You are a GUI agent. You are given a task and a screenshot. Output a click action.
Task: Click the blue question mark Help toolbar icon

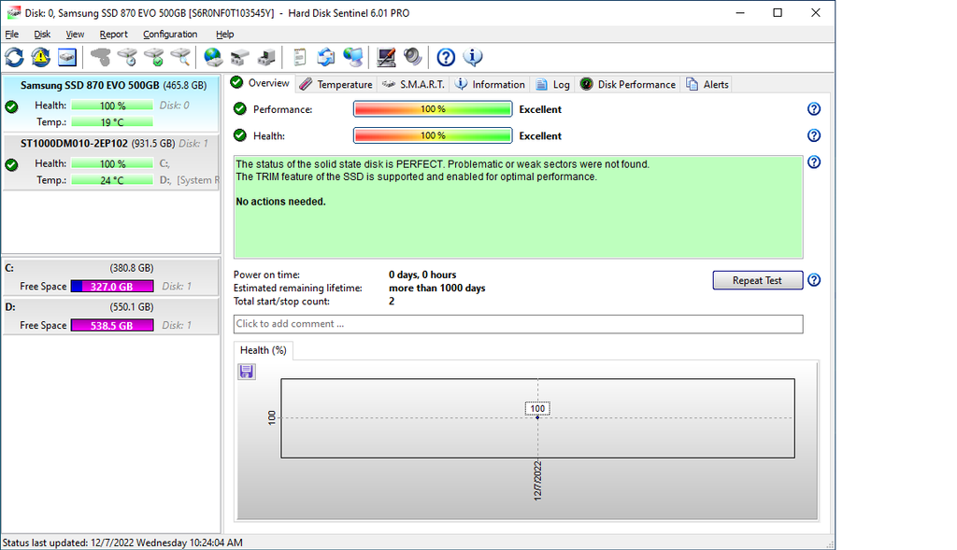click(446, 57)
